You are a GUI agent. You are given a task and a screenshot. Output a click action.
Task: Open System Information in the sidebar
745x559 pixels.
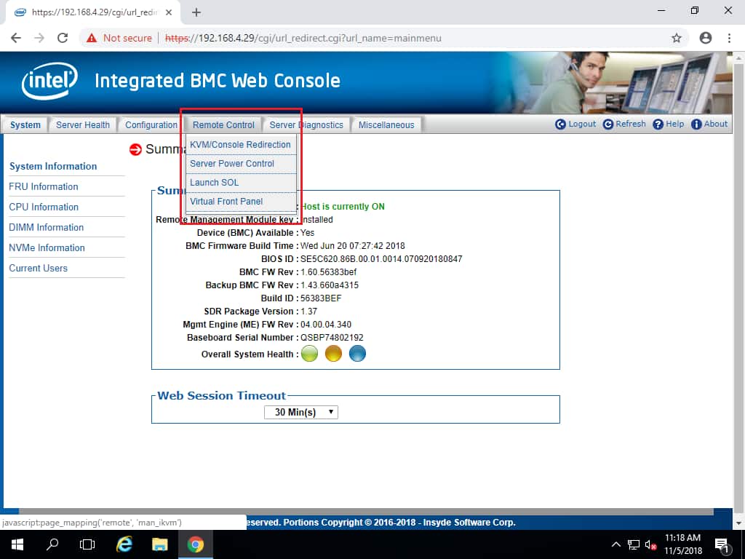pyautogui.click(x=53, y=167)
